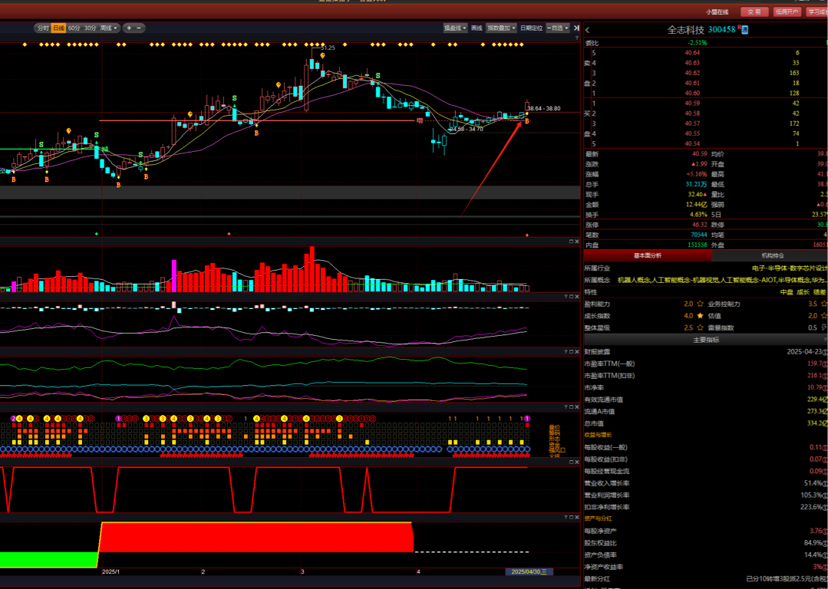
Task: Click the 低佣开户 account opening button
Action: click(787, 12)
